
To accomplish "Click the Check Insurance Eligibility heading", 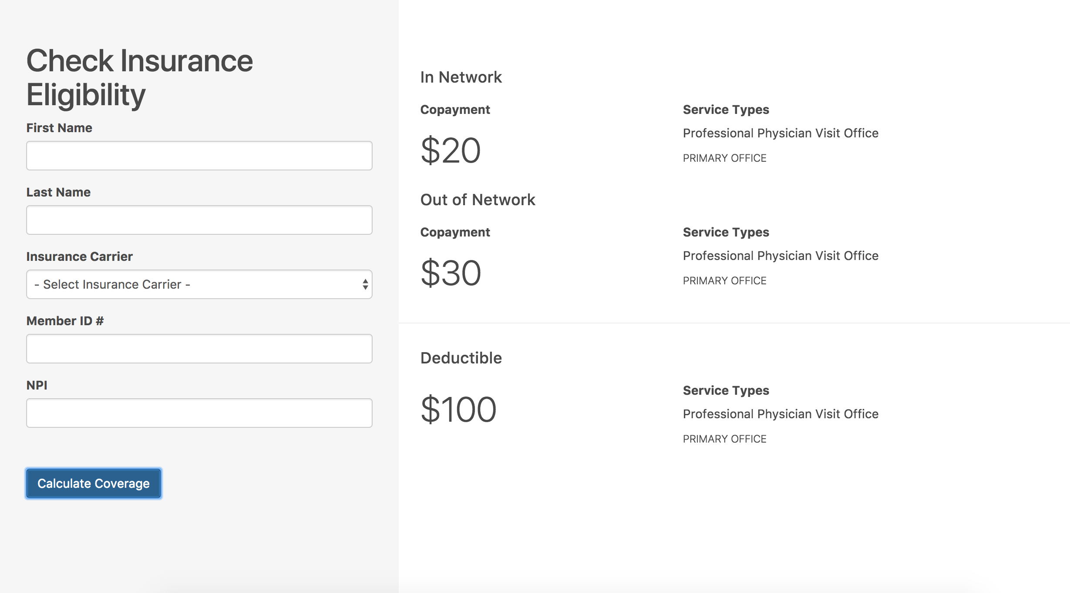I will point(139,77).
